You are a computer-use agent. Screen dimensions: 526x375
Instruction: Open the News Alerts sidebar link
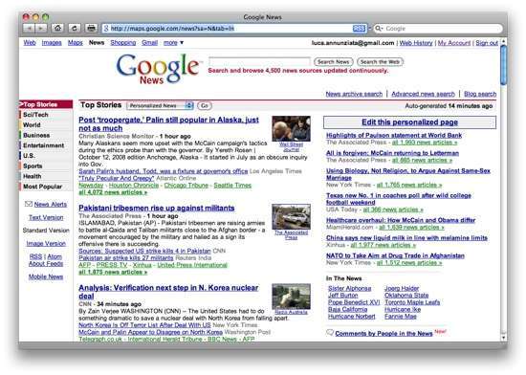pos(51,205)
